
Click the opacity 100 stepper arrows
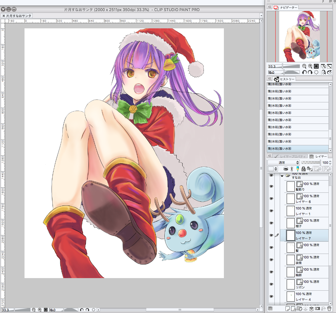pos(330,163)
